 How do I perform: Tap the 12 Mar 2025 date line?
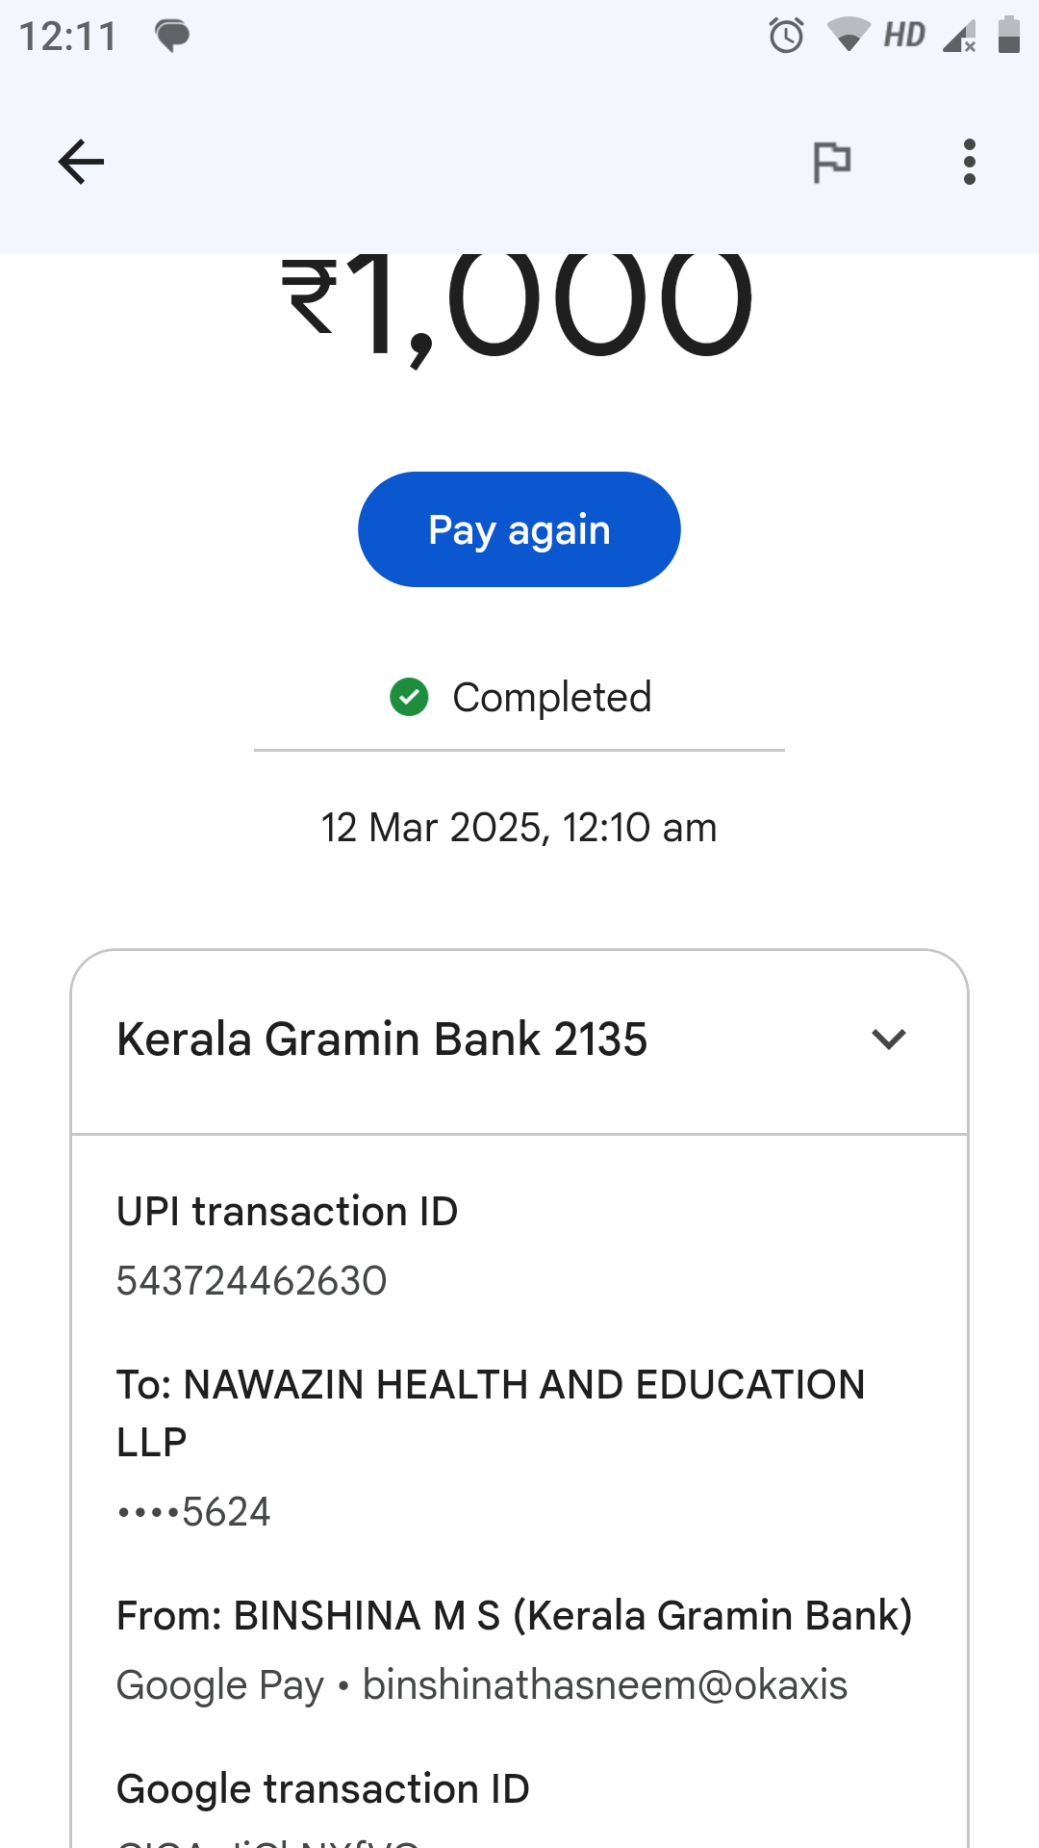click(519, 828)
